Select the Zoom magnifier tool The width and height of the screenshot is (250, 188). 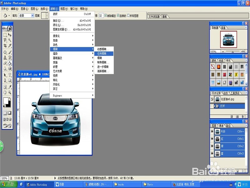[10, 92]
